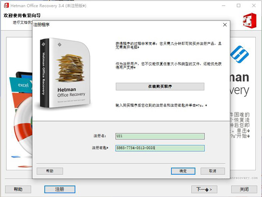The image size is (262, 197).
Task: Click the lifebuoy illustration in wizard window
Action: click(x=24, y=127)
